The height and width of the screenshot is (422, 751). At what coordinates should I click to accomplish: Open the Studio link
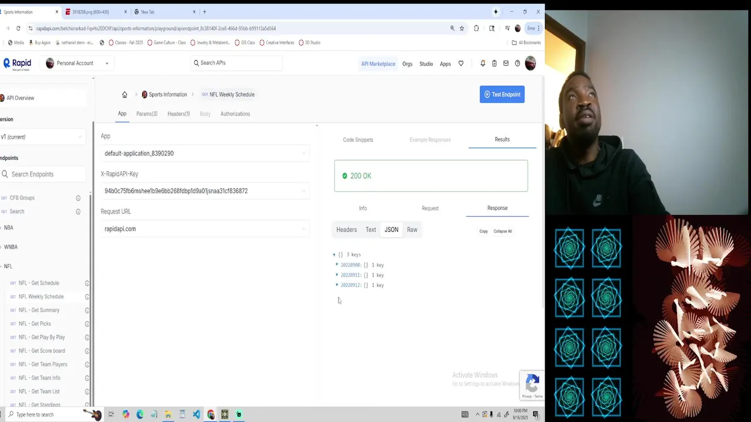pyautogui.click(x=426, y=64)
